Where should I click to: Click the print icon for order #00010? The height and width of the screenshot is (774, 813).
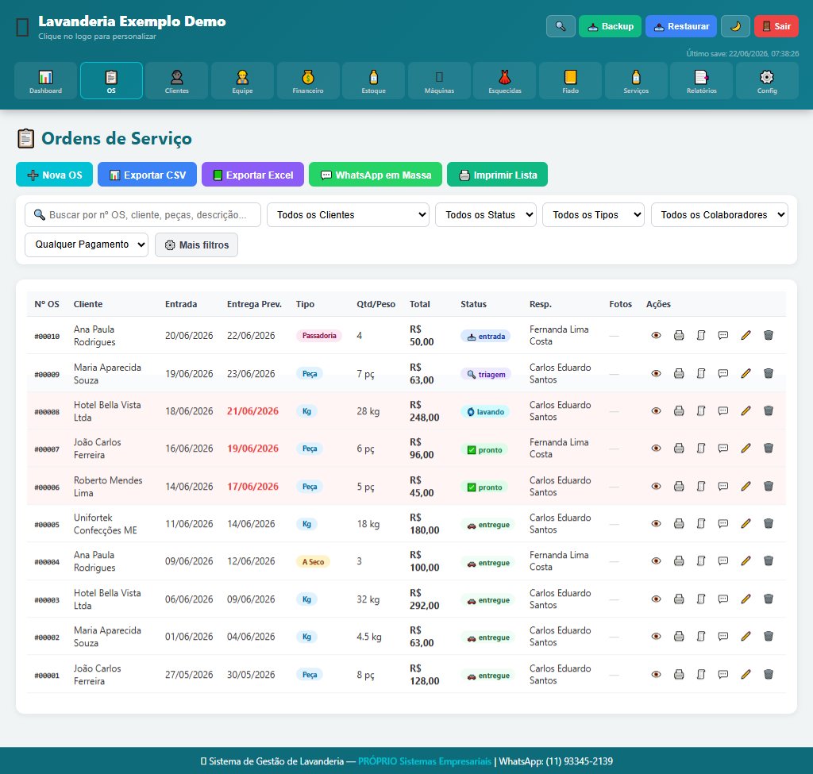tap(679, 336)
